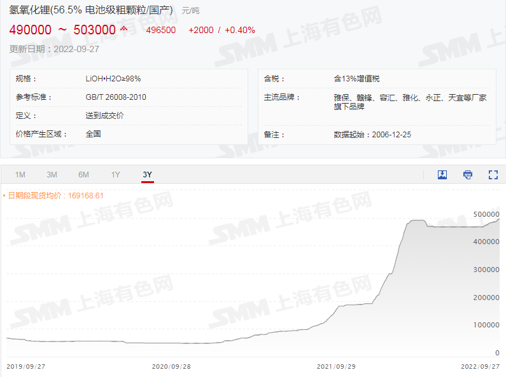Click the 2022/09/27 end date label

click(481, 367)
